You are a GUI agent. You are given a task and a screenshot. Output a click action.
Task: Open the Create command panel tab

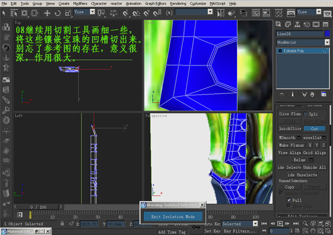pos(278,24)
